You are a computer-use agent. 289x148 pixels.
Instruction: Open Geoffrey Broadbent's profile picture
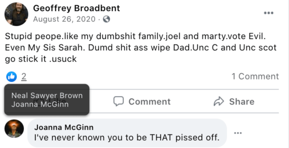click(x=16, y=14)
